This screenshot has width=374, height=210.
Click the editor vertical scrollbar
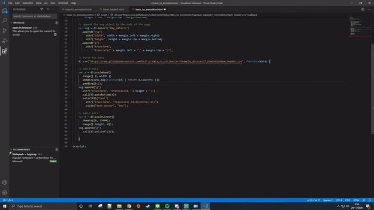point(373,88)
